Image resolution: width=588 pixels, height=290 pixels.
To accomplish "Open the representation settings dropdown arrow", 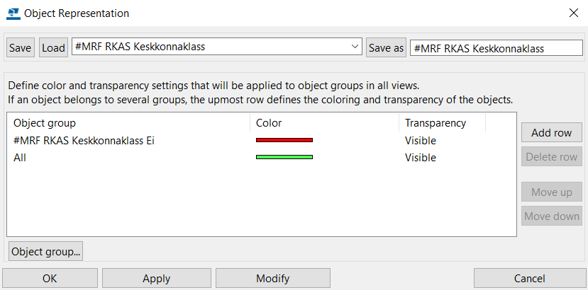I will click(355, 47).
